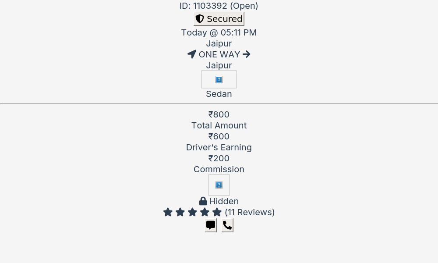
Task: Click the one-way navigation arrow icon
Action: pos(192,54)
